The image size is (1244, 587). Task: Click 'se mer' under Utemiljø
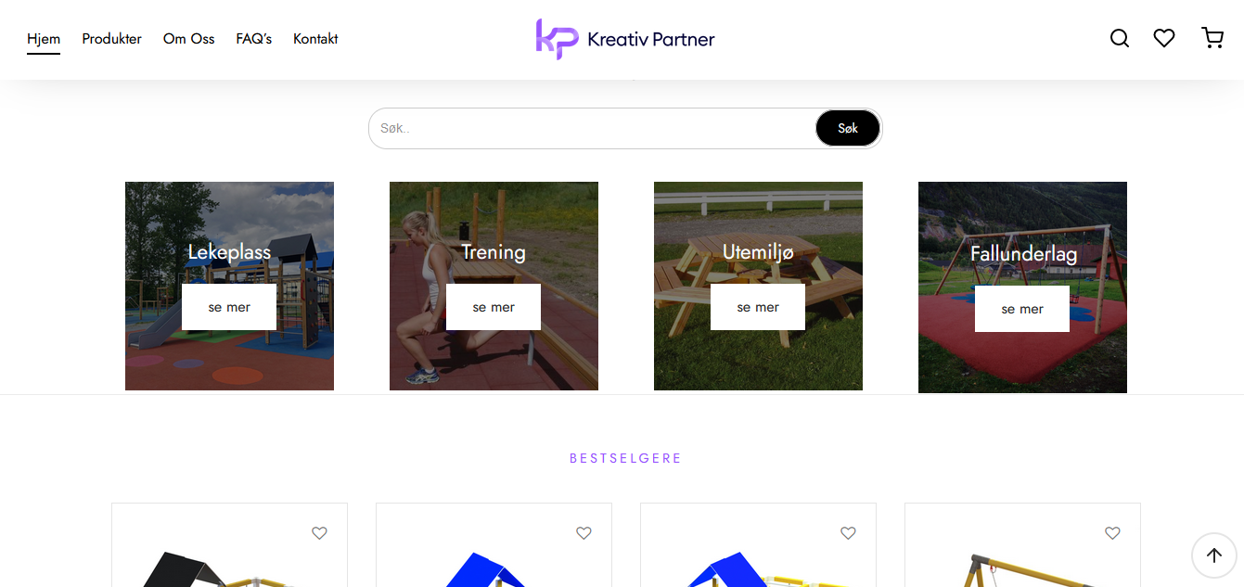coord(758,307)
